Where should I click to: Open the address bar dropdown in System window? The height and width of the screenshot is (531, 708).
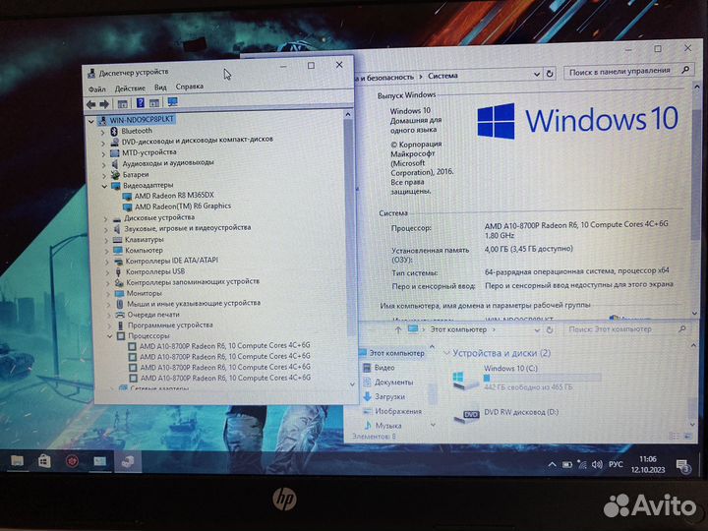tap(537, 74)
